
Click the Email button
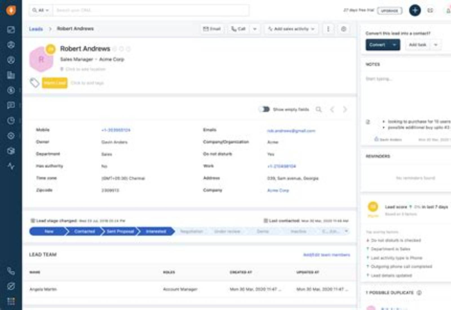click(x=212, y=29)
